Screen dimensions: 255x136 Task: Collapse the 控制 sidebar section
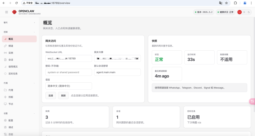19,32
